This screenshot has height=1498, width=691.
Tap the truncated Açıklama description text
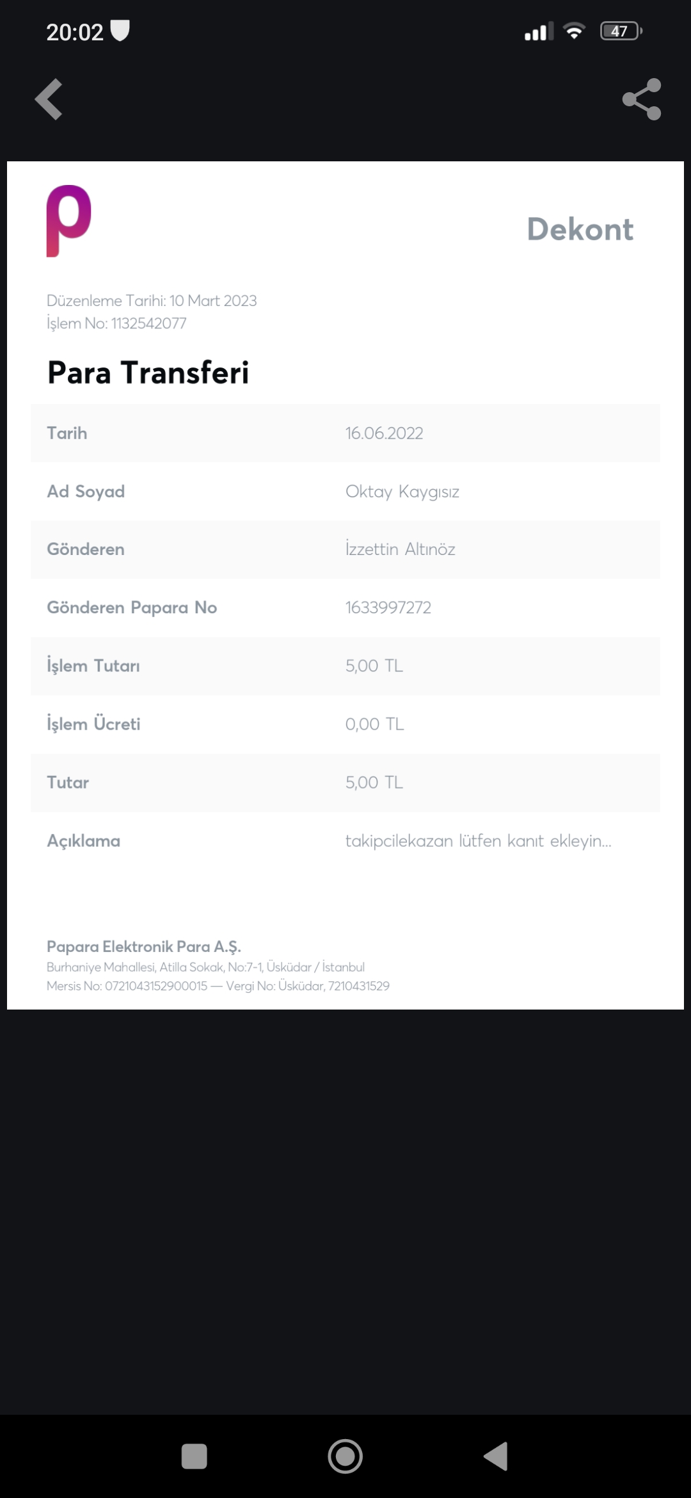(x=479, y=841)
